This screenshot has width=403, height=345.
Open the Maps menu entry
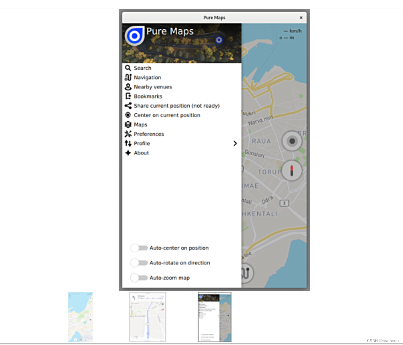(x=182, y=125)
